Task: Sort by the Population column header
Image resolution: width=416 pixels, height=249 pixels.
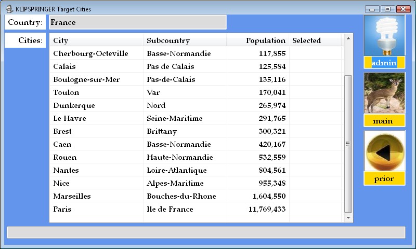Action: pyautogui.click(x=258, y=40)
